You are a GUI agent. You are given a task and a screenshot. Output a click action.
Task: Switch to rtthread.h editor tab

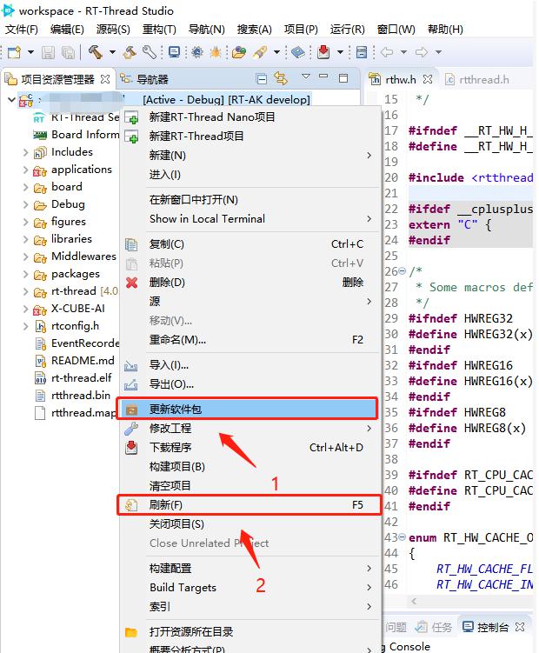[x=477, y=79]
